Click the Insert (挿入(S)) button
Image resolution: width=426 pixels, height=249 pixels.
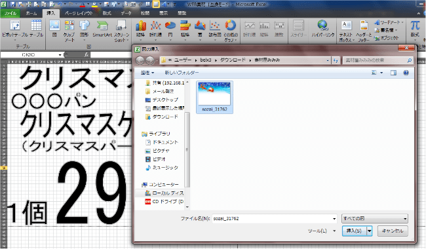(x=355, y=231)
